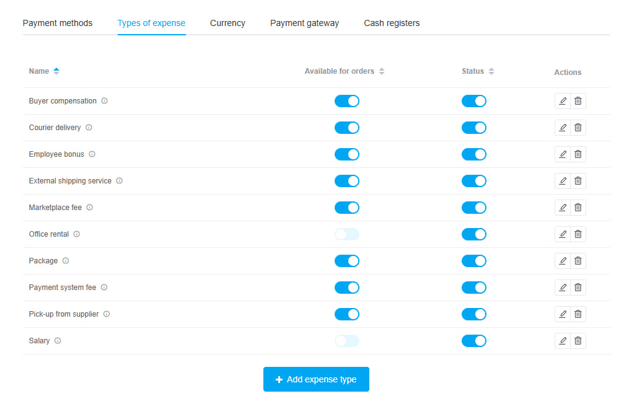Enable Office rental availability for orders
Screen dimensions: 629x409
point(347,234)
